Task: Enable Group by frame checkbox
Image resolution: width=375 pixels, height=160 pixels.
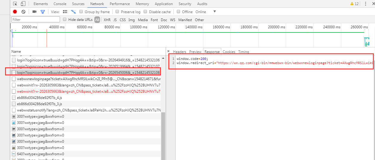Action: point(81,12)
